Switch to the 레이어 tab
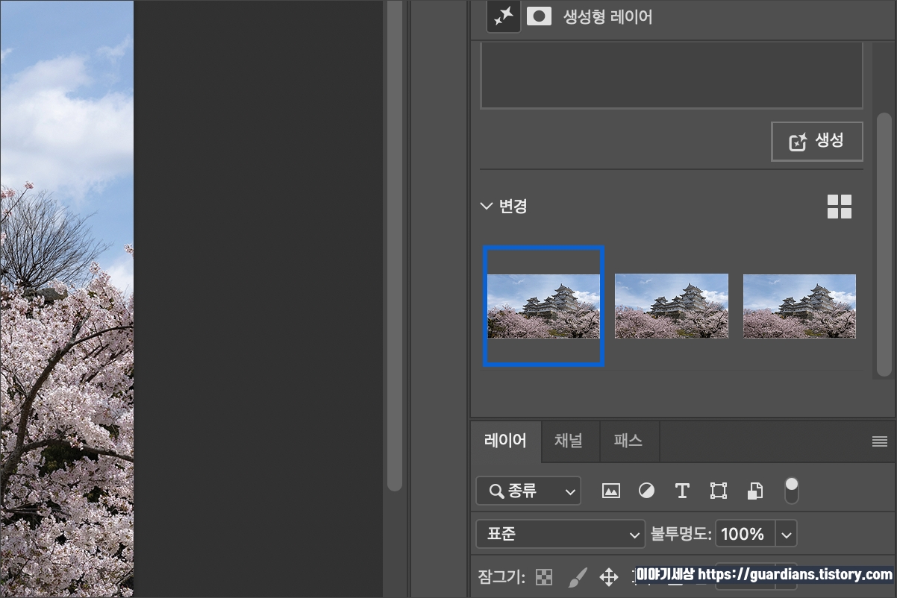This screenshot has width=897, height=598. 506,441
